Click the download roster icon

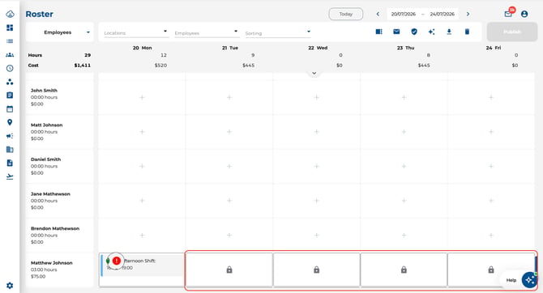point(449,32)
